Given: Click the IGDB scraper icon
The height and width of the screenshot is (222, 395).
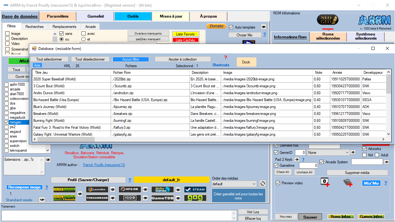Looking at the screenshot, I should coord(130,198).
